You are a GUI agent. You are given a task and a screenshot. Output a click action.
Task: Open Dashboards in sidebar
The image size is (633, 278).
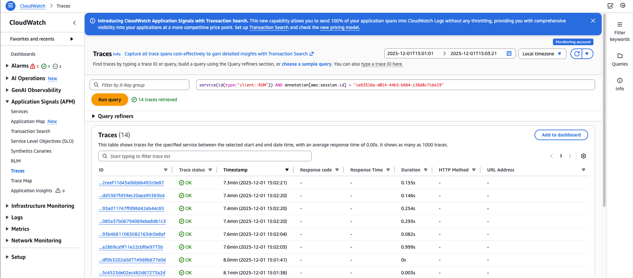(x=23, y=54)
